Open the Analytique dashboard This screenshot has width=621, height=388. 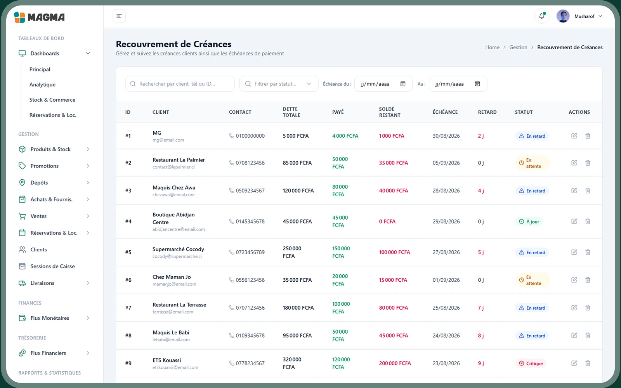[x=42, y=85]
